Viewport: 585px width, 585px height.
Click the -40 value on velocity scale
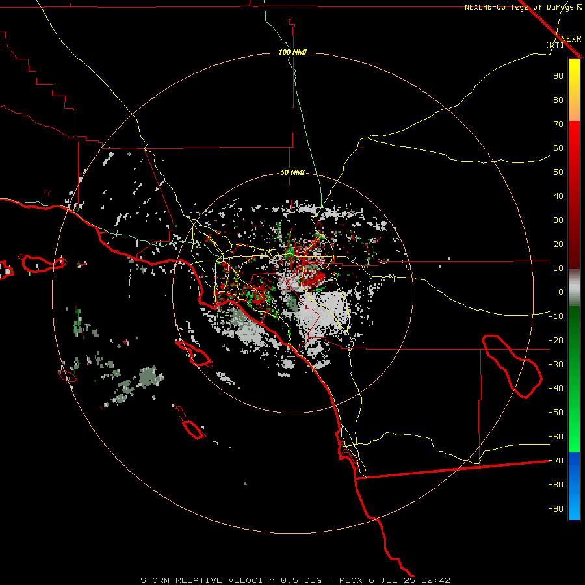(556, 389)
